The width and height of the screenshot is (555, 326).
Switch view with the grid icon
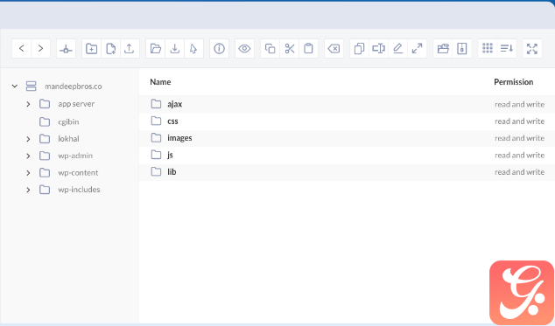pos(488,48)
